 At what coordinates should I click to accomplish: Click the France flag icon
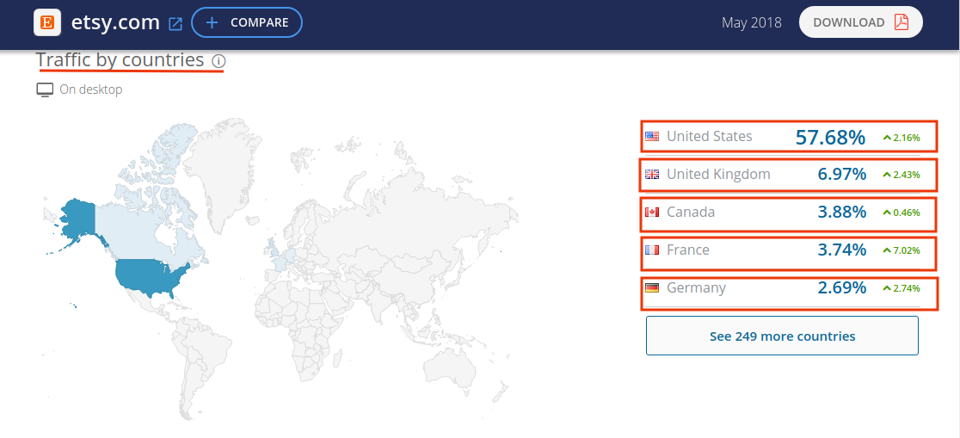pos(652,250)
